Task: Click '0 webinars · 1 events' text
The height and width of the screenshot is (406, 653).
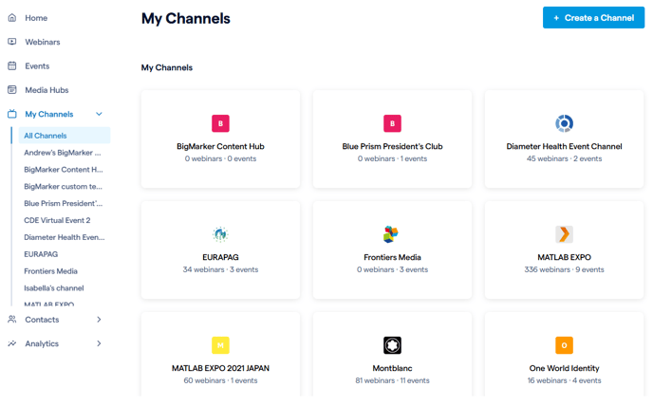Action: tap(392, 158)
